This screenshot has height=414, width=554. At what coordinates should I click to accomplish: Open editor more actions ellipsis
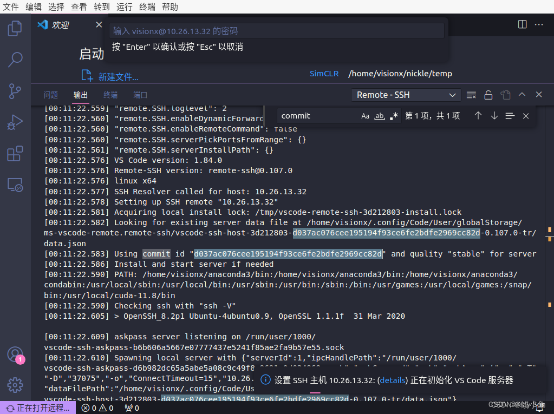click(x=539, y=24)
